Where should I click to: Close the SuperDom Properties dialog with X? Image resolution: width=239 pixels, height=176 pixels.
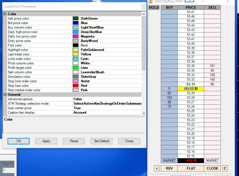point(143,7)
